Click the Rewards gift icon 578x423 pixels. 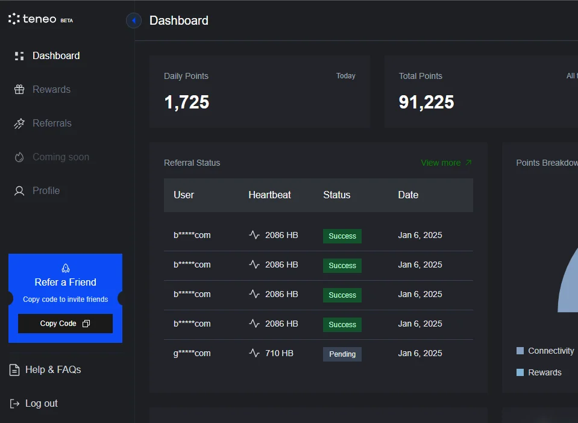tap(19, 90)
